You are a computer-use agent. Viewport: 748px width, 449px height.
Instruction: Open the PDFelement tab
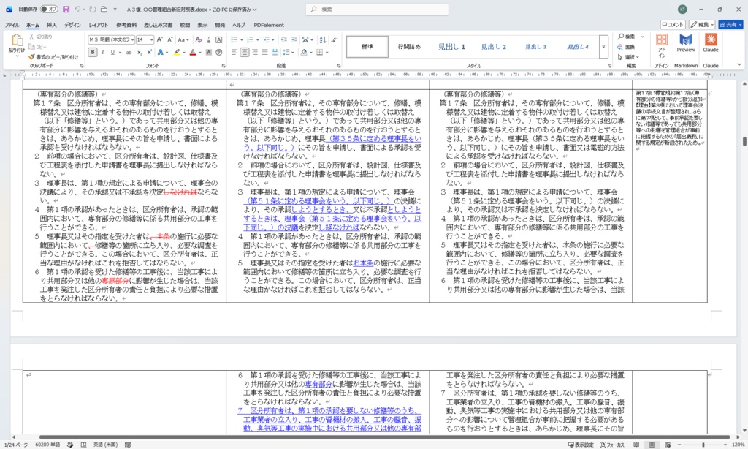pos(269,25)
